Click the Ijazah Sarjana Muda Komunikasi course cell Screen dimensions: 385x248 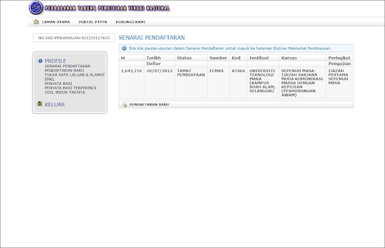(x=302, y=83)
